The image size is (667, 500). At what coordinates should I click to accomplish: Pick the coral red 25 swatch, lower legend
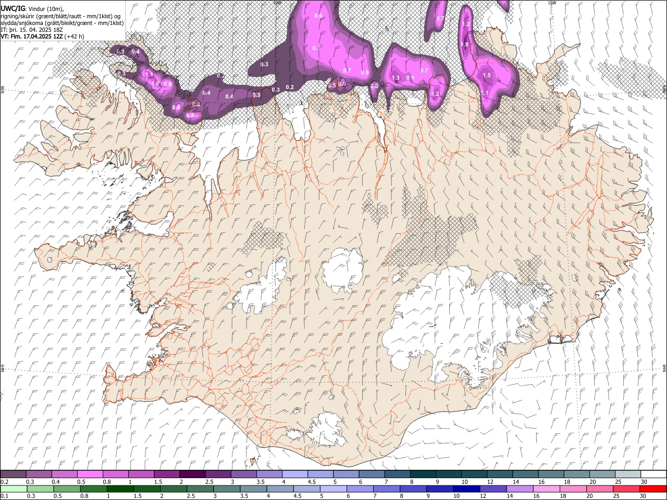pos(627,489)
